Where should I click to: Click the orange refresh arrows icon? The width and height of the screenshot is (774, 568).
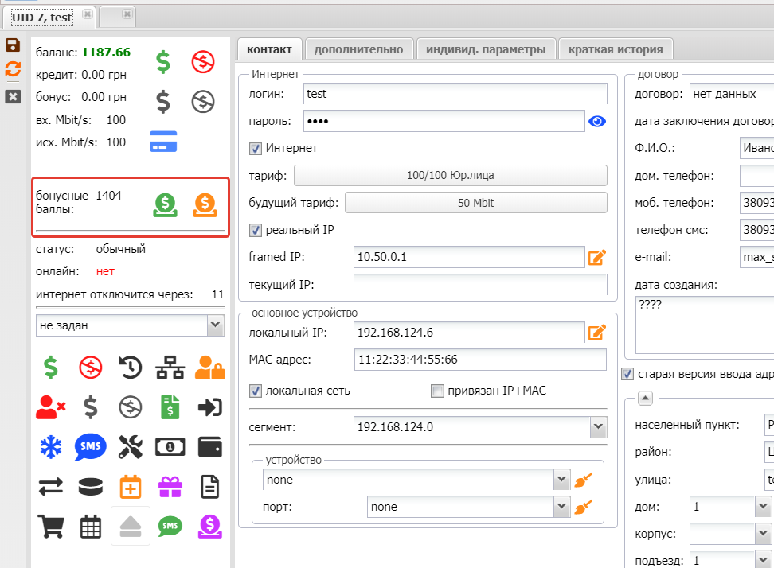point(13,69)
